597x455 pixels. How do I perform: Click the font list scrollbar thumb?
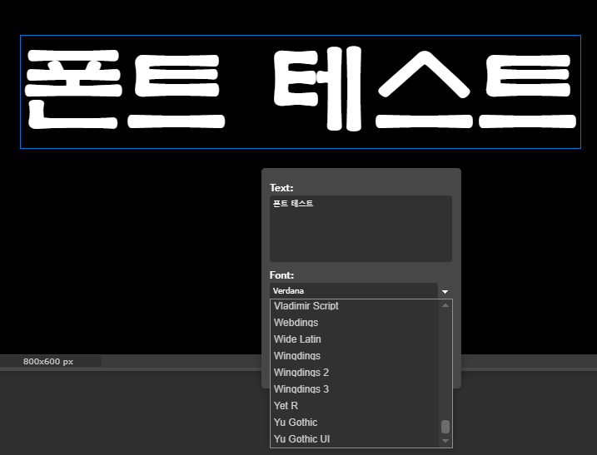(x=445, y=427)
